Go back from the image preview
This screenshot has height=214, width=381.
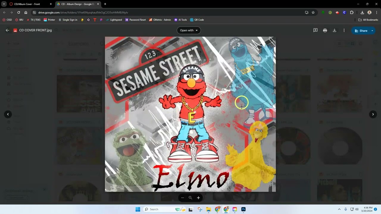click(x=7, y=30)
